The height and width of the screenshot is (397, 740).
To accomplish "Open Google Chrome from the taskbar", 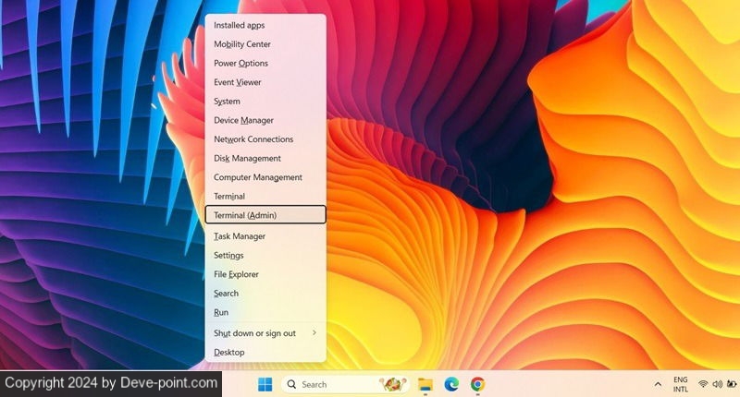I will [477, 383].
